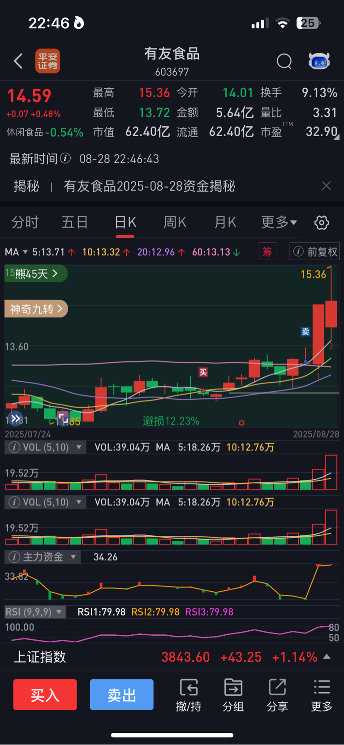Open the RSI (9,9,9) indicator dropdown
The height and width of the screenshot is (745, 344).
35,612
